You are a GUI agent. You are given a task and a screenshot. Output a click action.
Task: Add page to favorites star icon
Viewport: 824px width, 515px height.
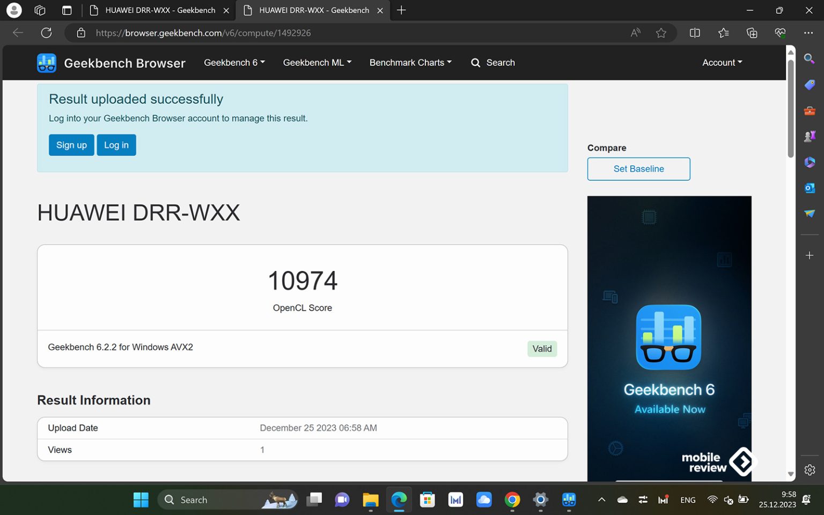click(661, 33)
